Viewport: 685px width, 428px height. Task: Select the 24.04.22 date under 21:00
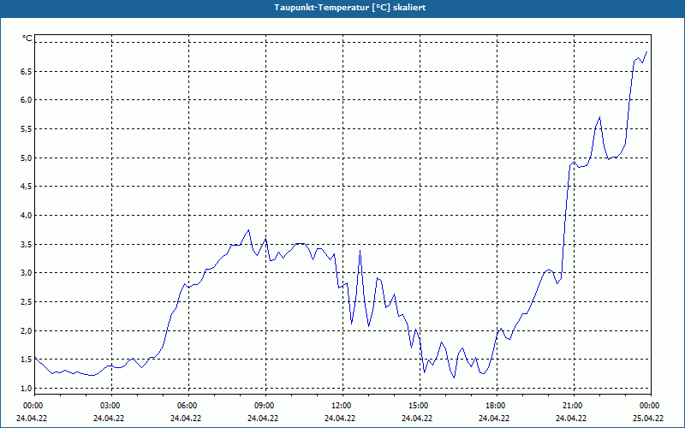coord(571,418)
